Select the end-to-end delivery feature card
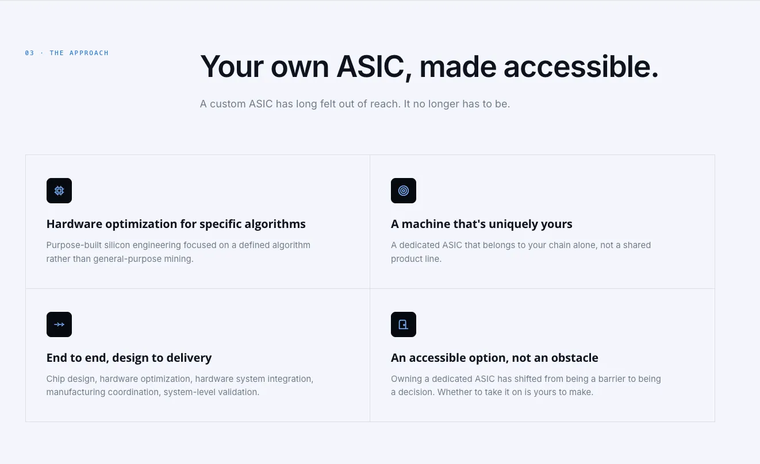 coord(198,355)
